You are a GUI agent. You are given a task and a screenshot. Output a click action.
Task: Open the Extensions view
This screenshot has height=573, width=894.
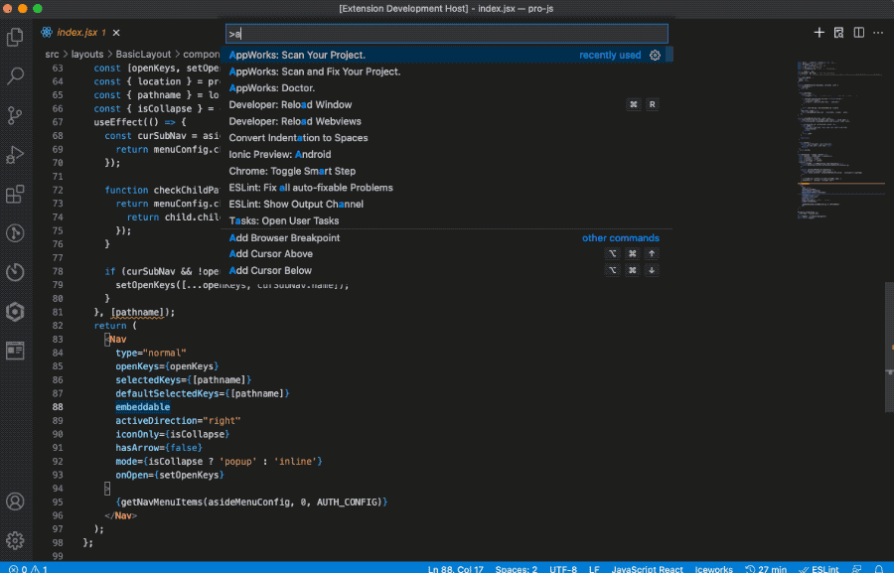[15, 194]
